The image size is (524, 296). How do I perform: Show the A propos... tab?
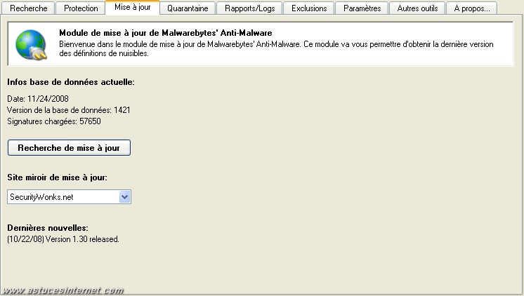point(472,8)
